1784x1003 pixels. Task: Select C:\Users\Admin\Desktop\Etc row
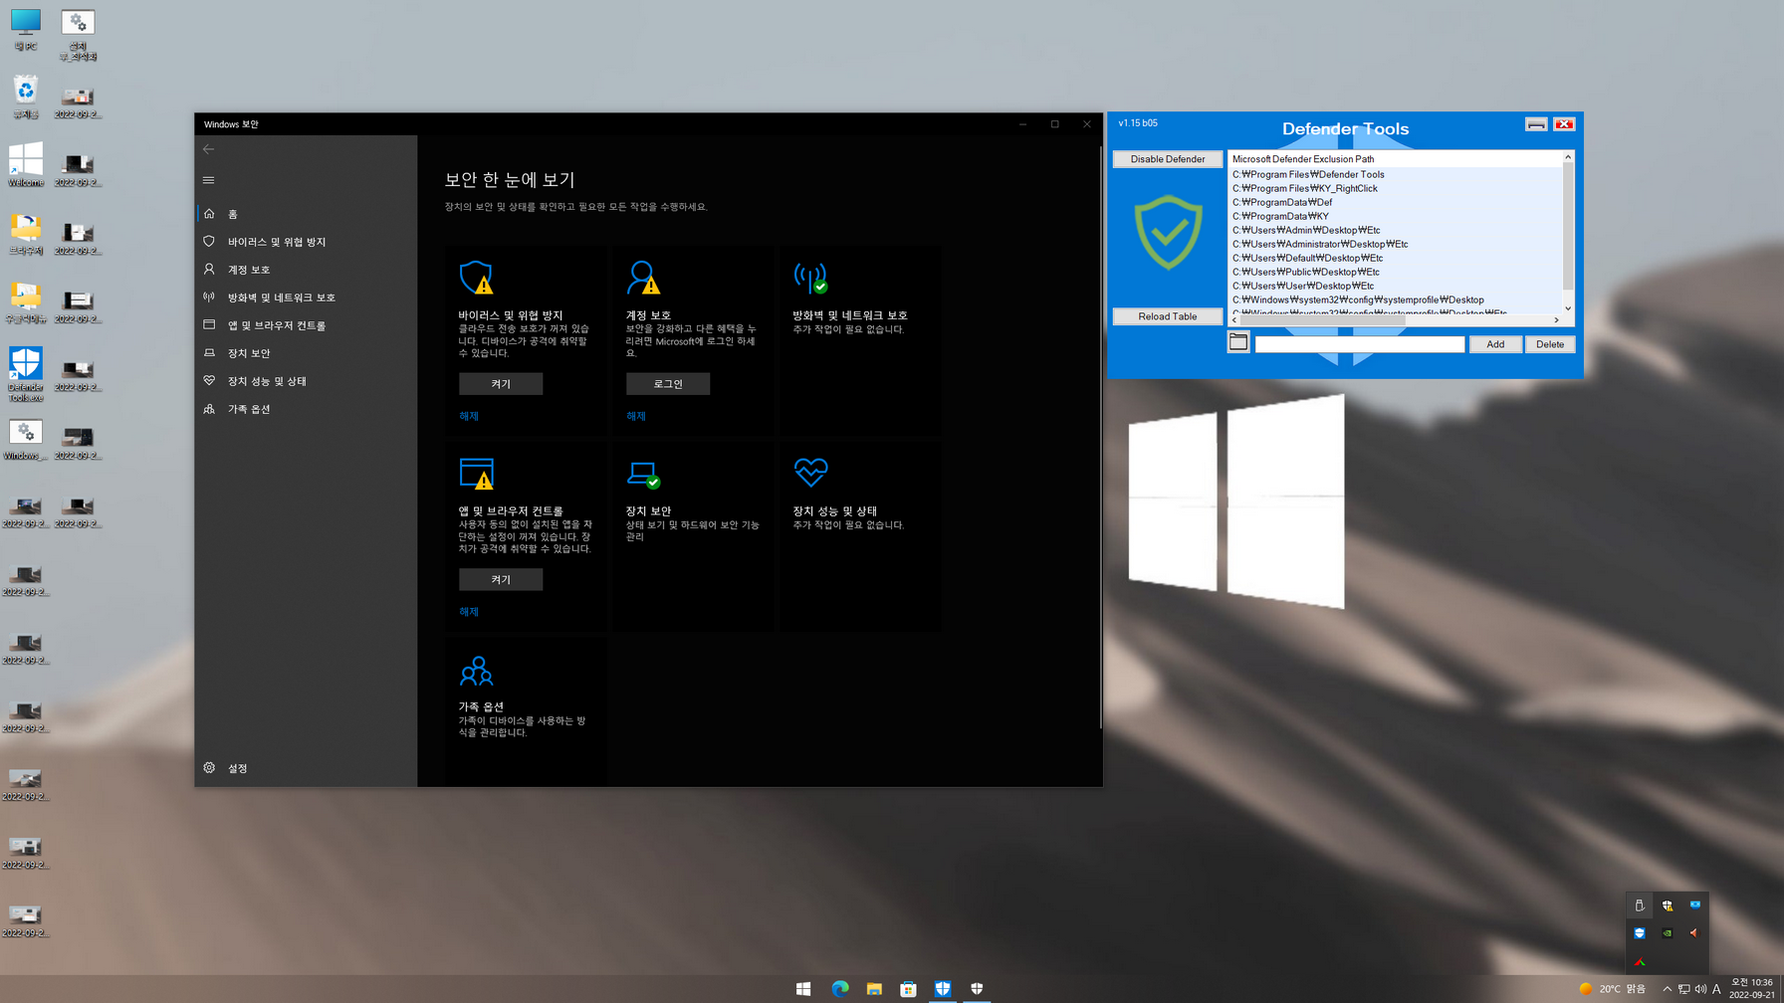[x=1396, y=230]
